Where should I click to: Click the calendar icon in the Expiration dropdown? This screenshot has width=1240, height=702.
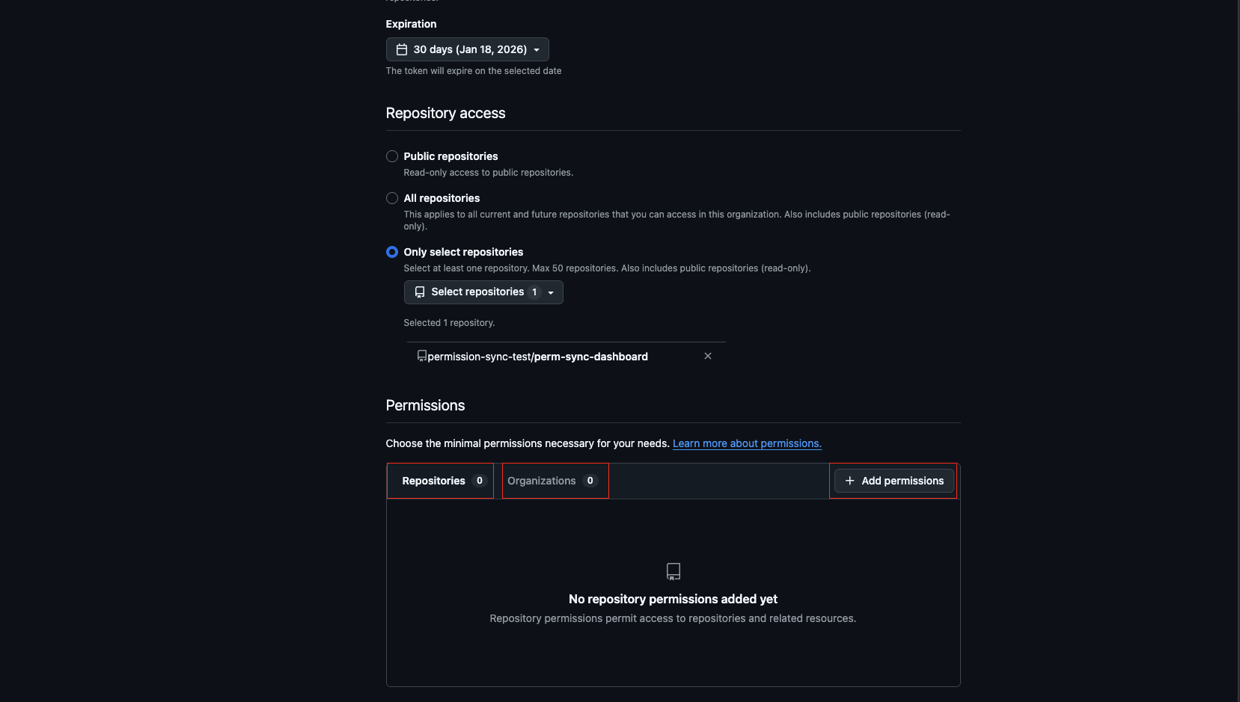pyautogui.click(x=403, y=49)
